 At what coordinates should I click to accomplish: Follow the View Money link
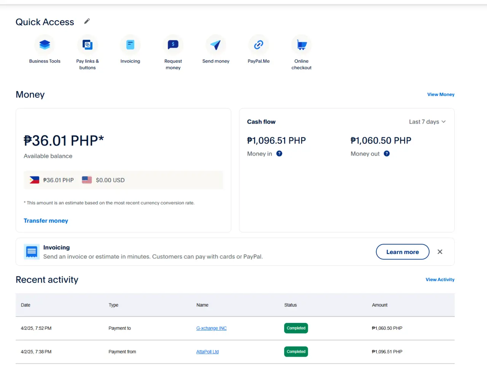441,94
